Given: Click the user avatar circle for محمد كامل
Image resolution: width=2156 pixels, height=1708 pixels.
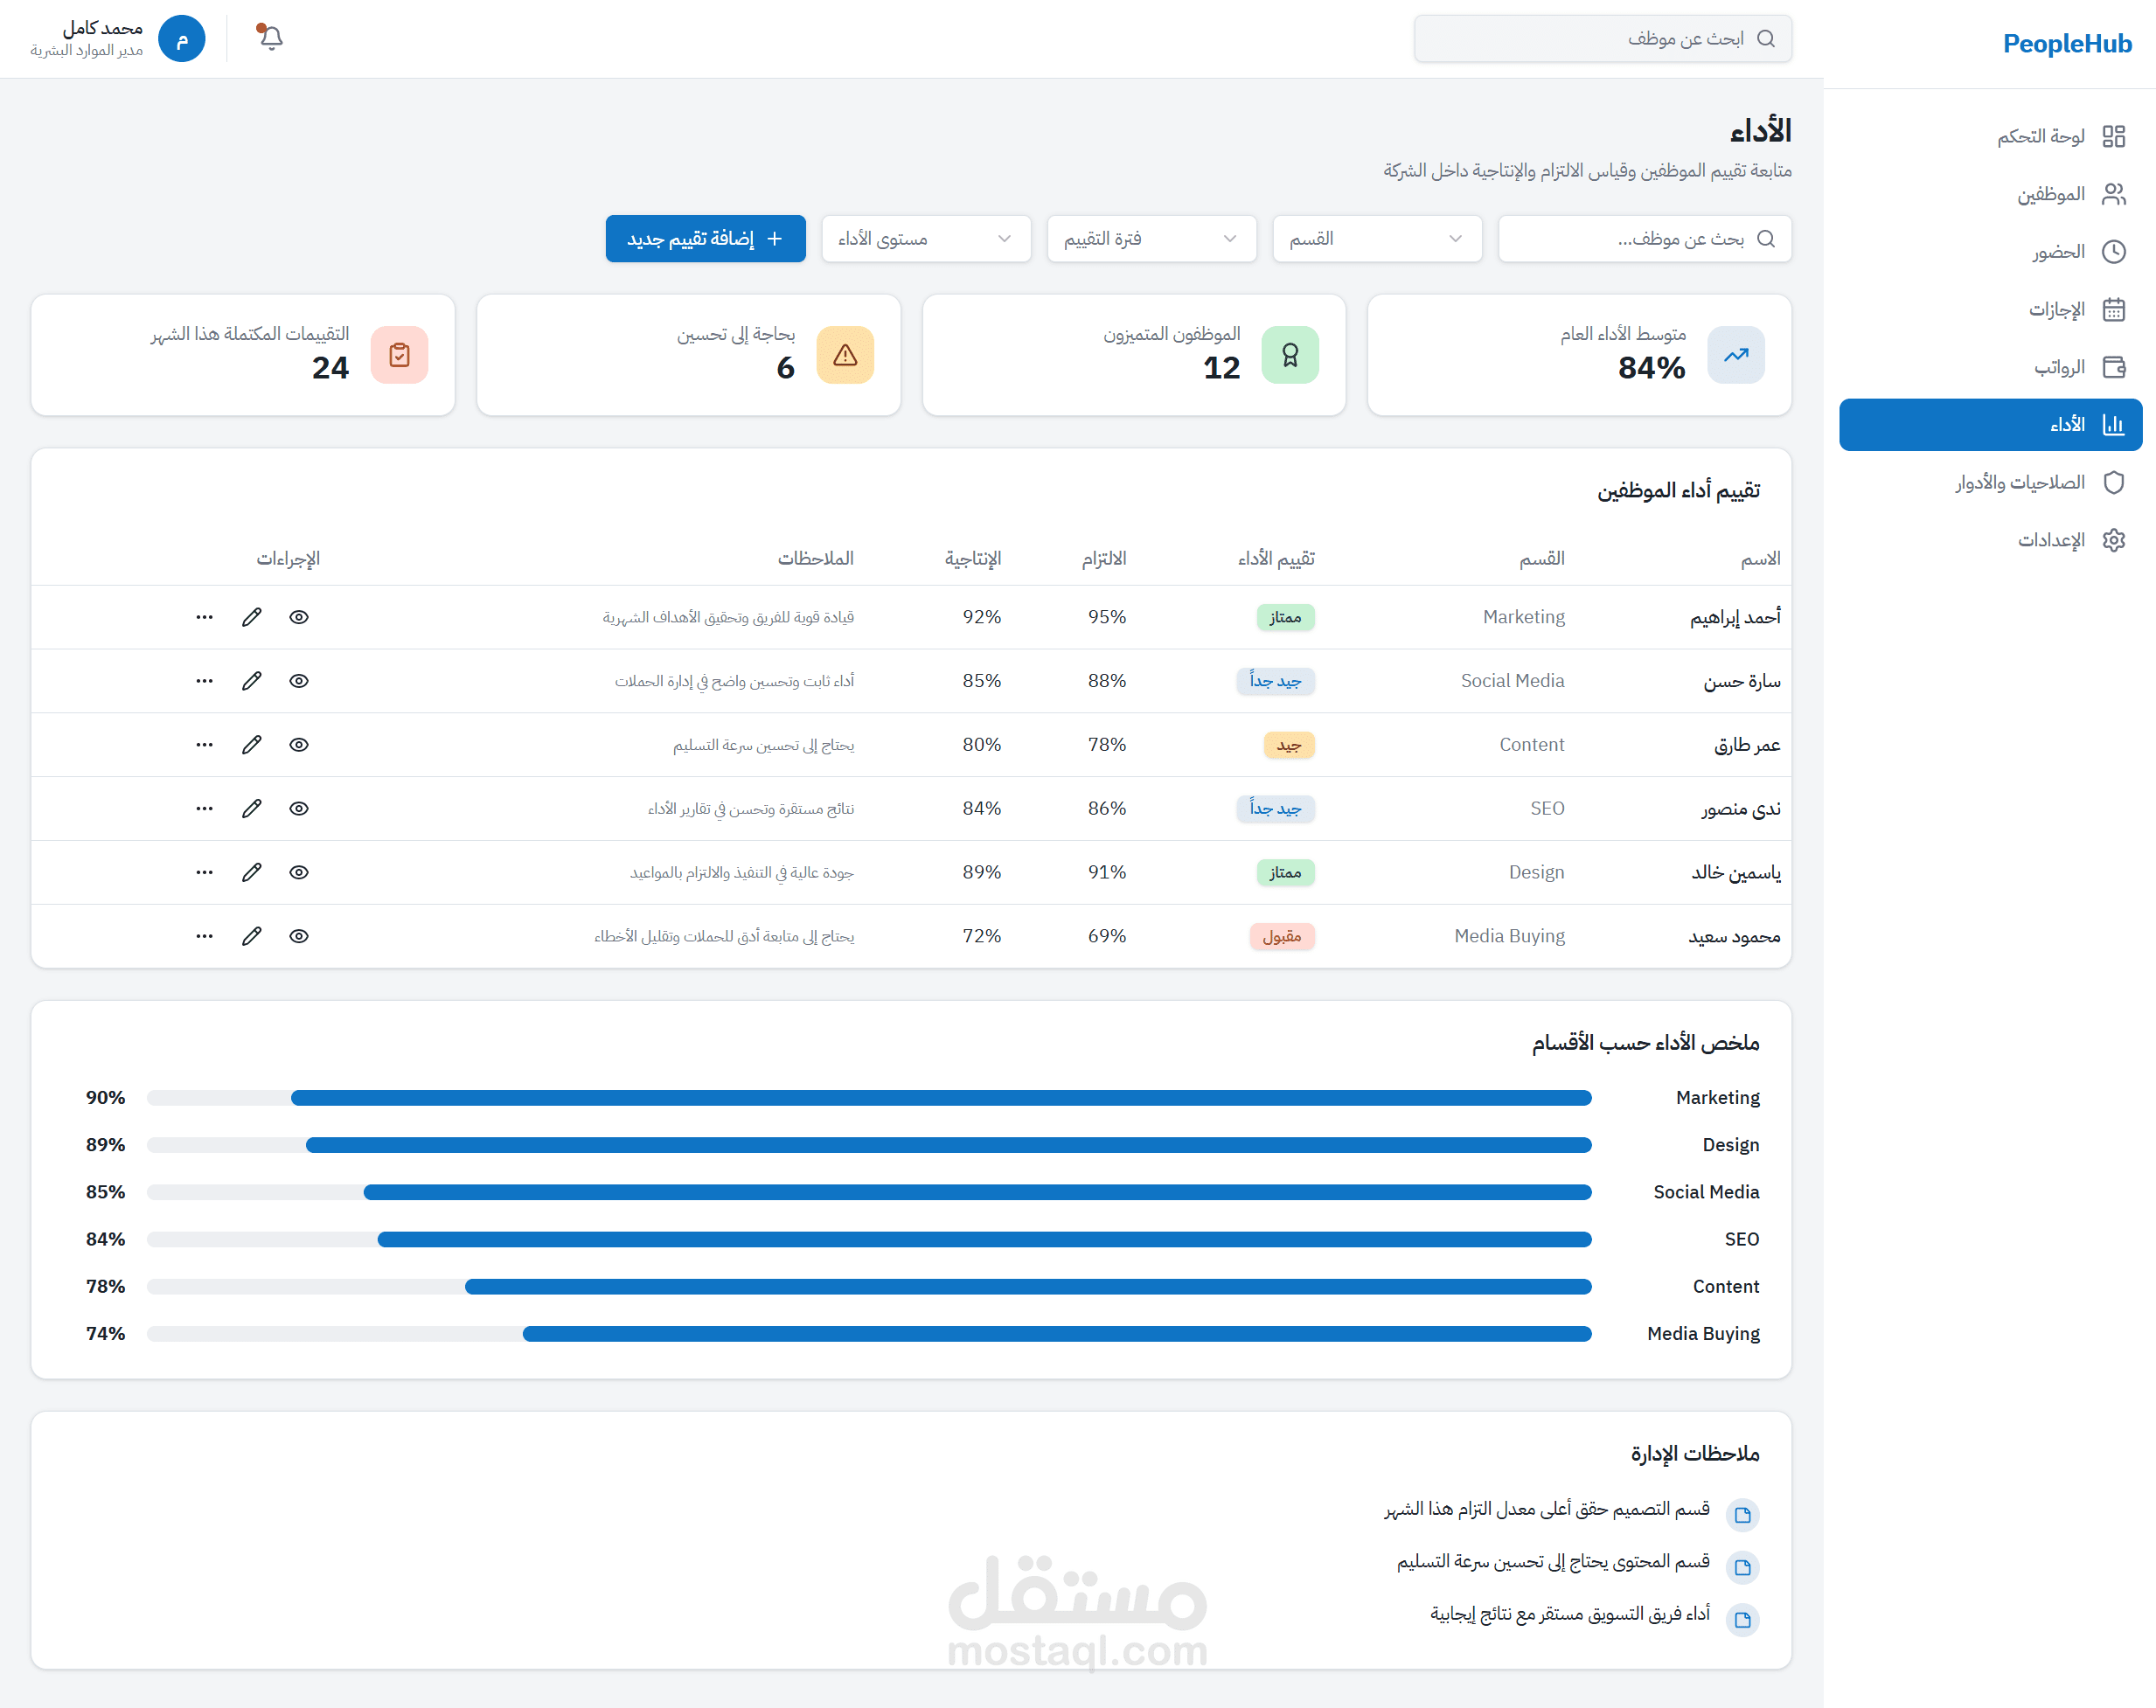Looking at the screenshot, I should [x=182, y=39].
